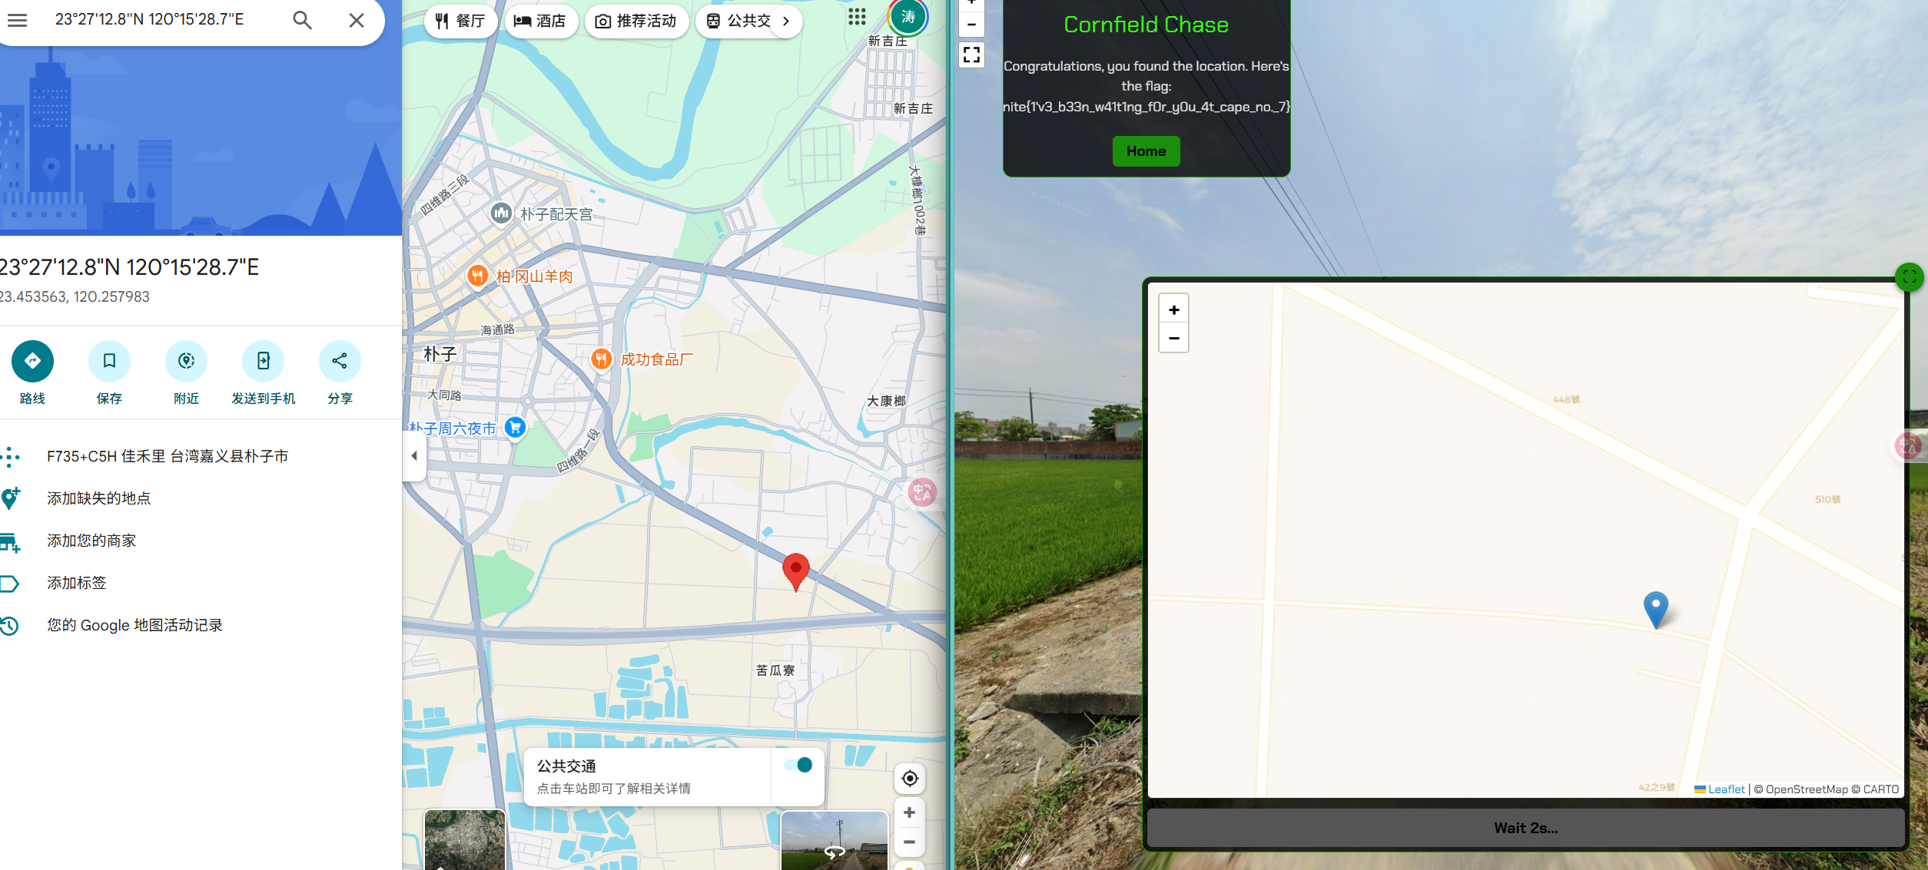Select the 酒店 hotels chip
1928x870 pixels.
click(540, 21)
